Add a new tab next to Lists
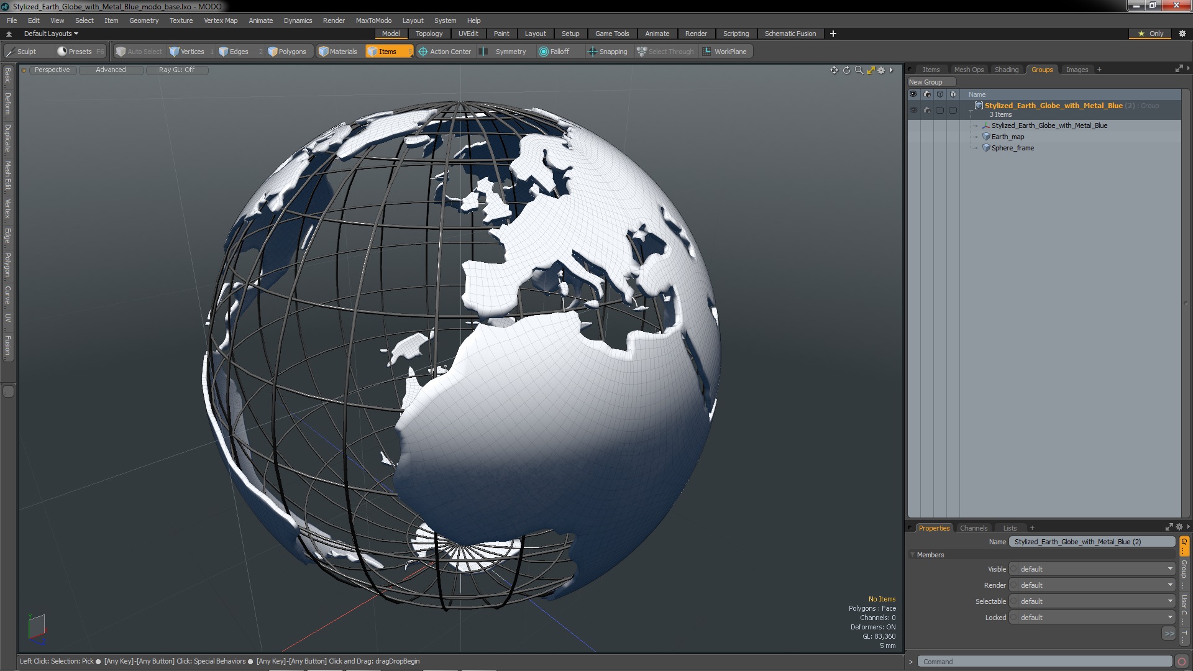This screenshot has width=1193, height=671. click(1032, 528)
